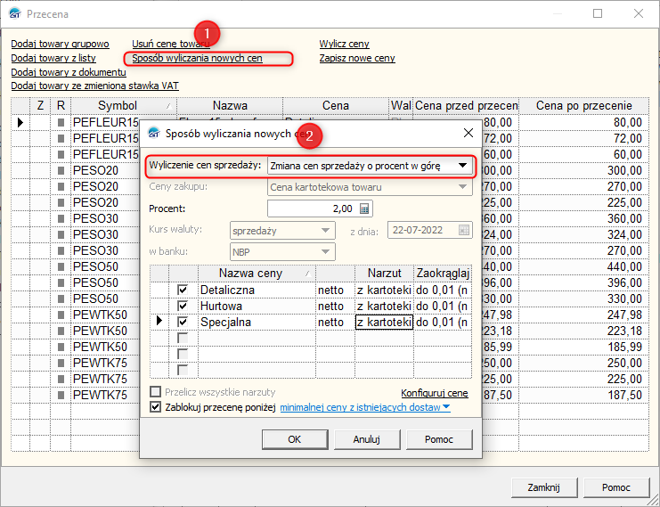This screenshot has height=507, width=660.
Task: Enable Przelicz wszystkie narzuty checkbox
Action: click(155, 392)
